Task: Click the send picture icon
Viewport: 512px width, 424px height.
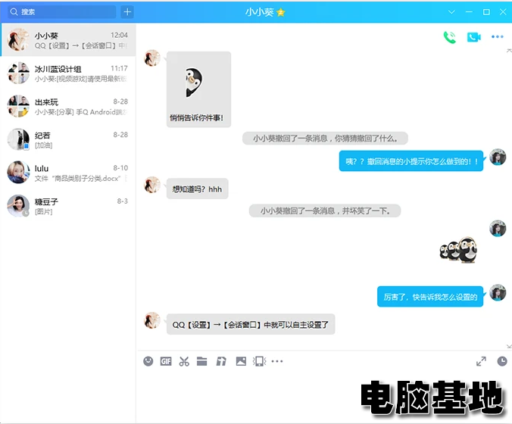Action: (x=241, y=361)
